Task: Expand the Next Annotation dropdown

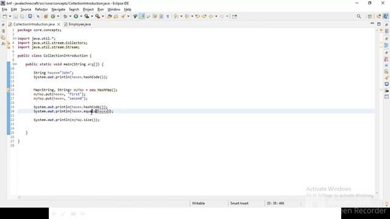Action: coord(181,16)
